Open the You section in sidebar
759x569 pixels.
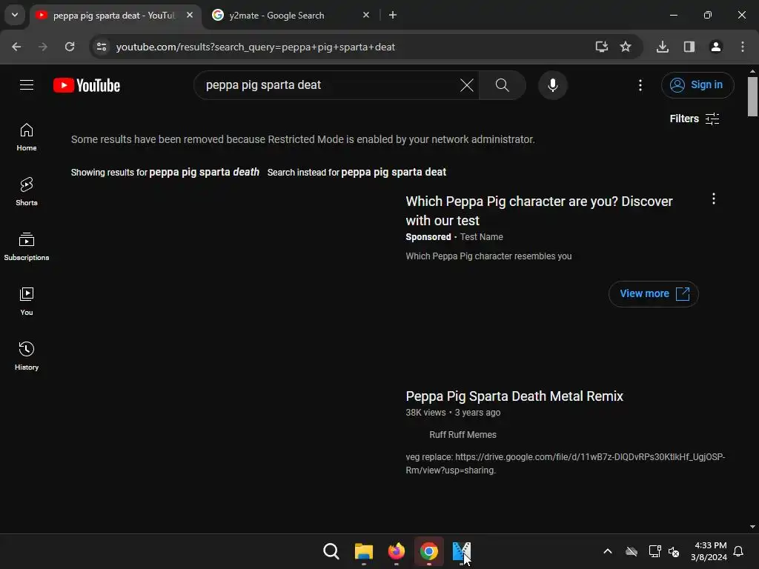pos(27,302)
